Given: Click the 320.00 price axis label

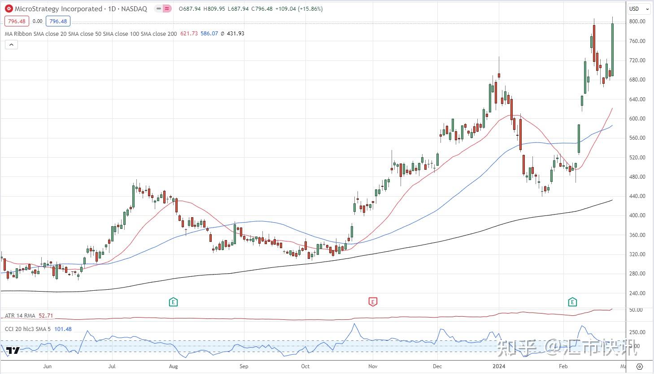Looking at the screenshot, I should [x=637, y=254].
